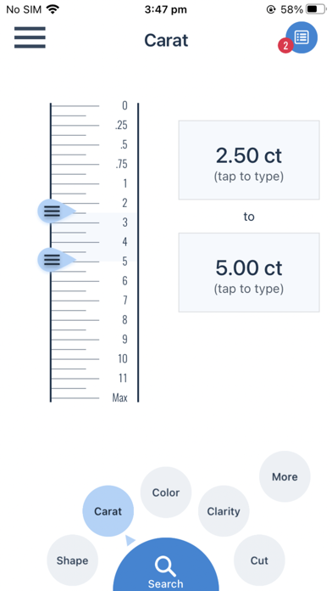Tap the battery icon in status bar
332x591 pixels.
[x=315, y=9]
